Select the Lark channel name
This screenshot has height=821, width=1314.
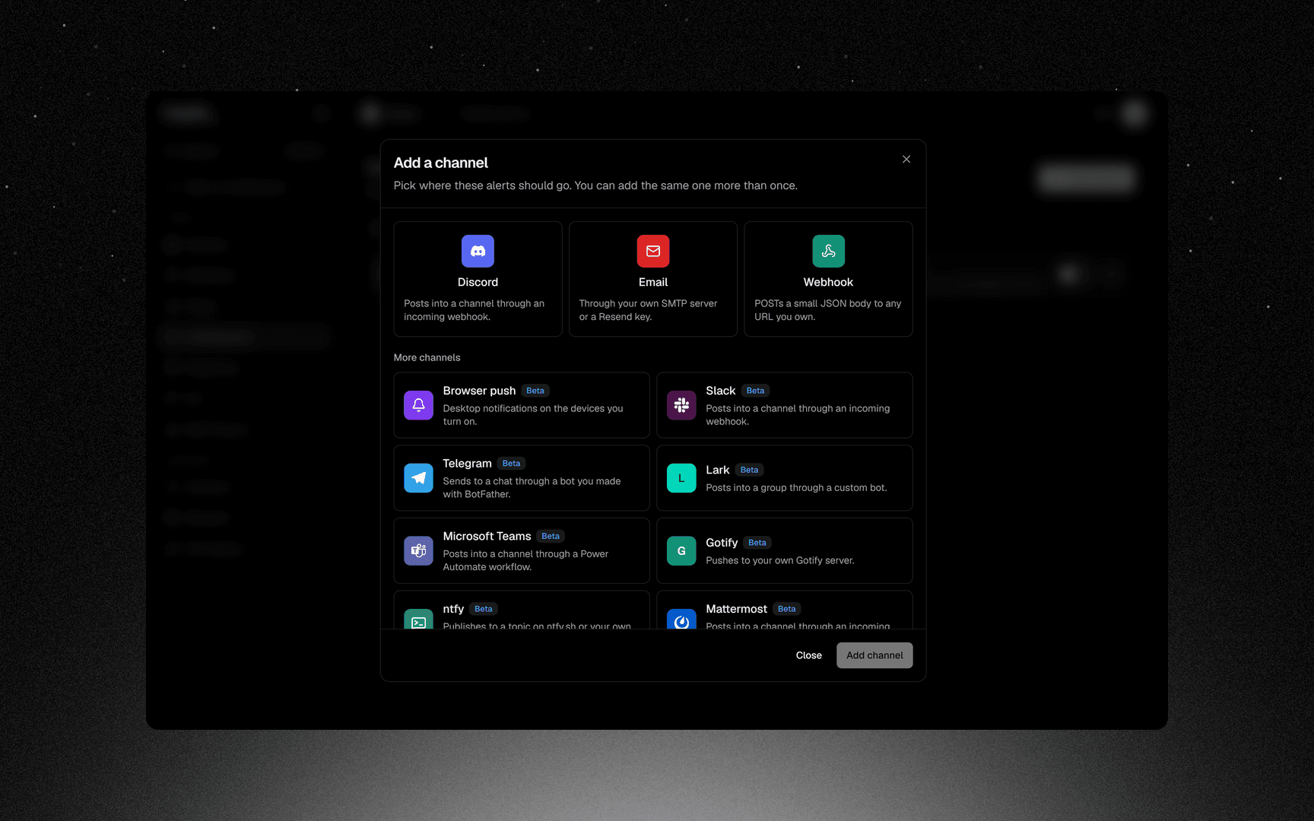(x=717, y=470)
